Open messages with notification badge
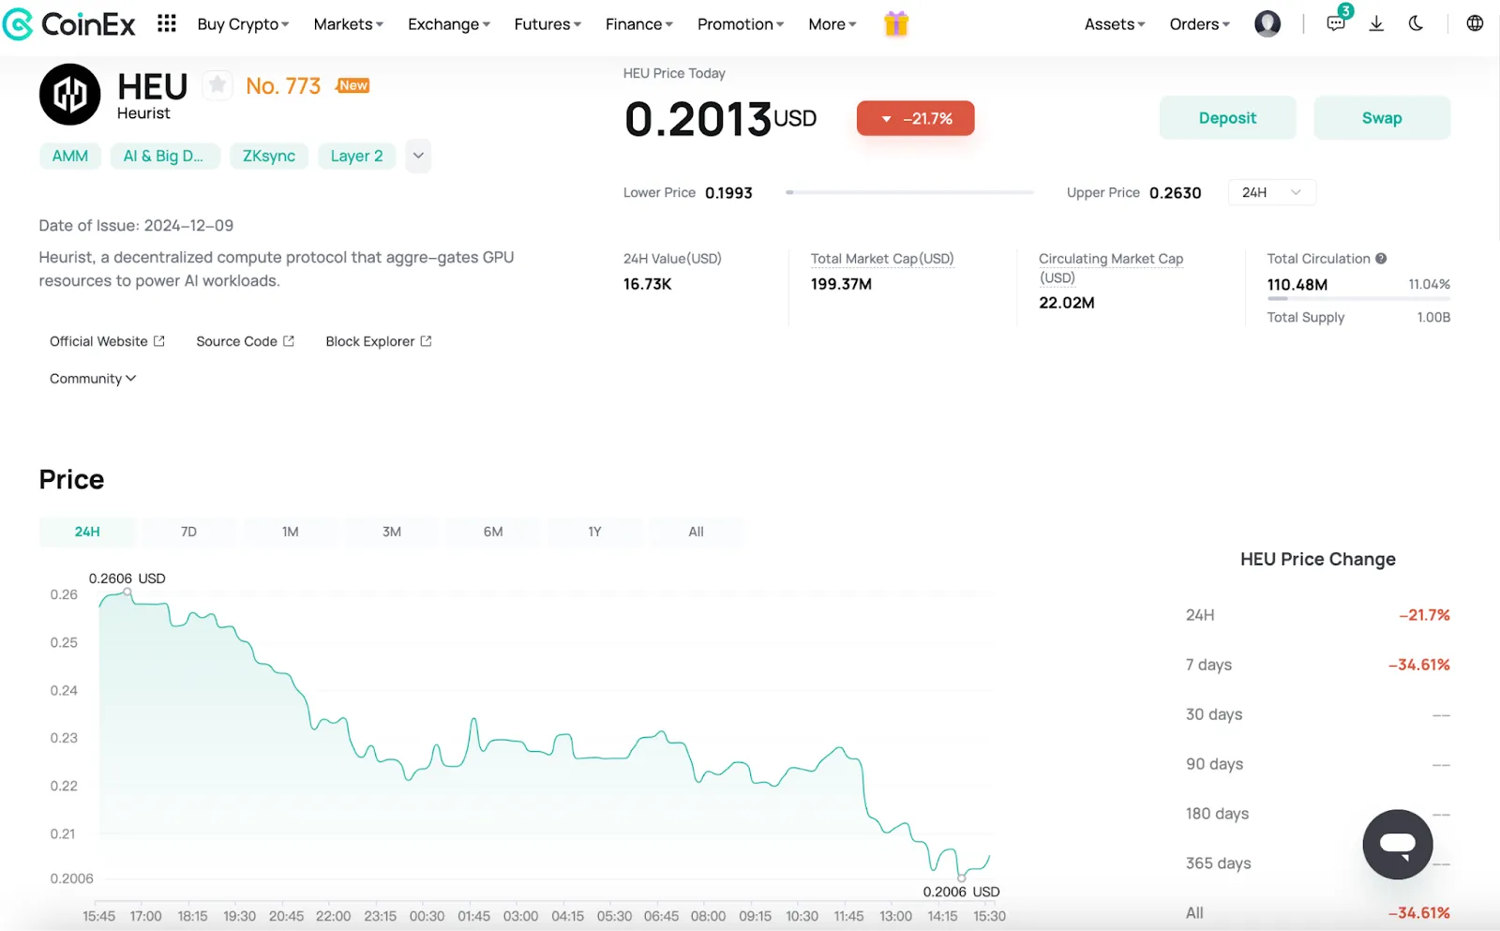The height and width of the screenshot is (931, 1500). coord(1337,23)
